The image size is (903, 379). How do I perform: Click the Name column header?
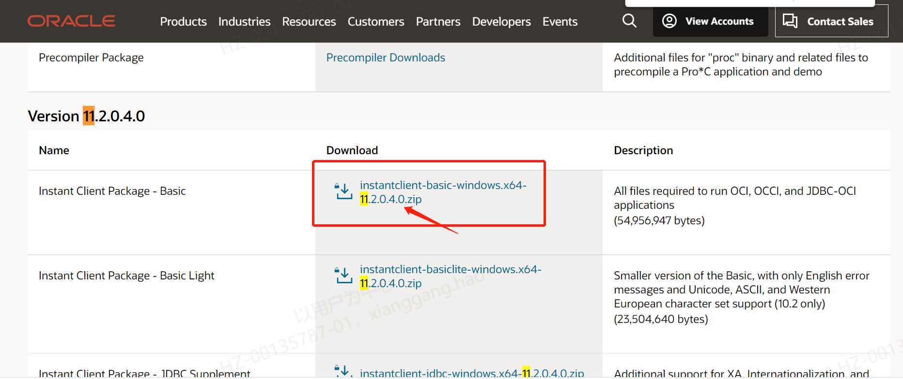coord(54,150)
